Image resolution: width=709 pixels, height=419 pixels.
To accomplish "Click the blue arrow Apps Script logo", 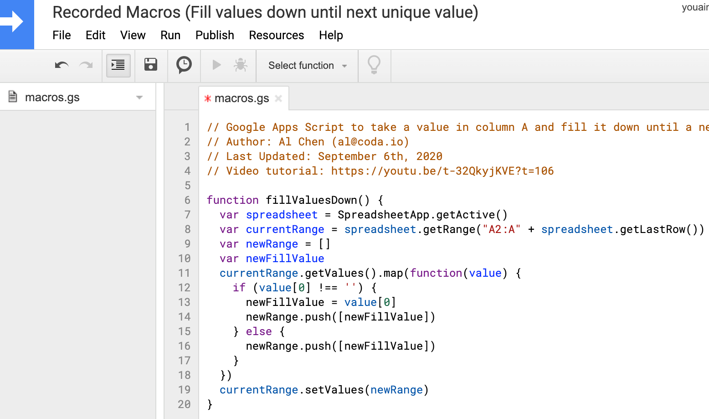I will (x=17, y=23).
